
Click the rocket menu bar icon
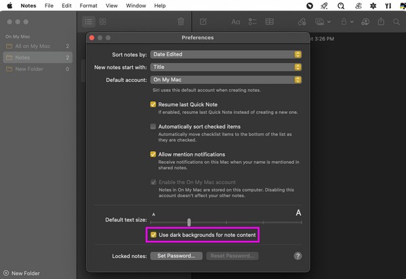pos(324,5)
